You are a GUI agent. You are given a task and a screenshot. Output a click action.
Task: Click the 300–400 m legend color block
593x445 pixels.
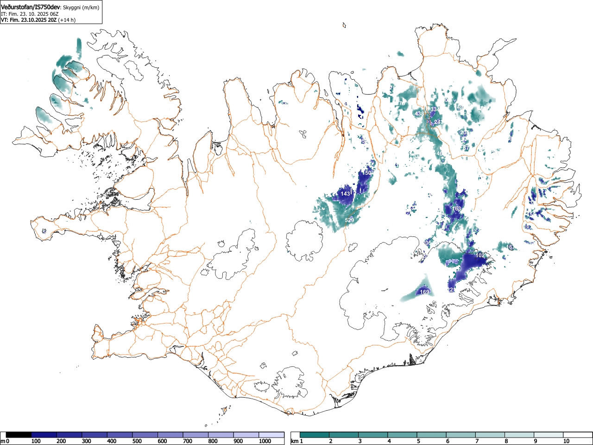click(x=95, y=435)
